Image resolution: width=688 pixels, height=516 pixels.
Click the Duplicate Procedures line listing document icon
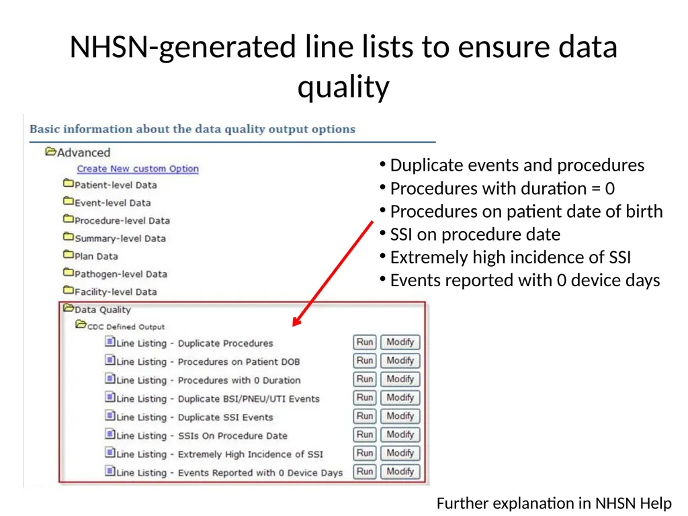pos(110,341)
